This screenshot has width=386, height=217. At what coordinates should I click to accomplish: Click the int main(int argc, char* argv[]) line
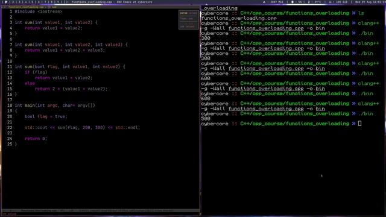coord(55,105)
